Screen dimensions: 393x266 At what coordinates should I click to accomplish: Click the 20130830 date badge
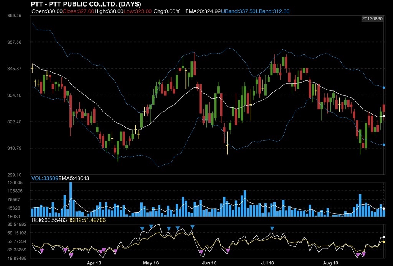click(372, 19)
